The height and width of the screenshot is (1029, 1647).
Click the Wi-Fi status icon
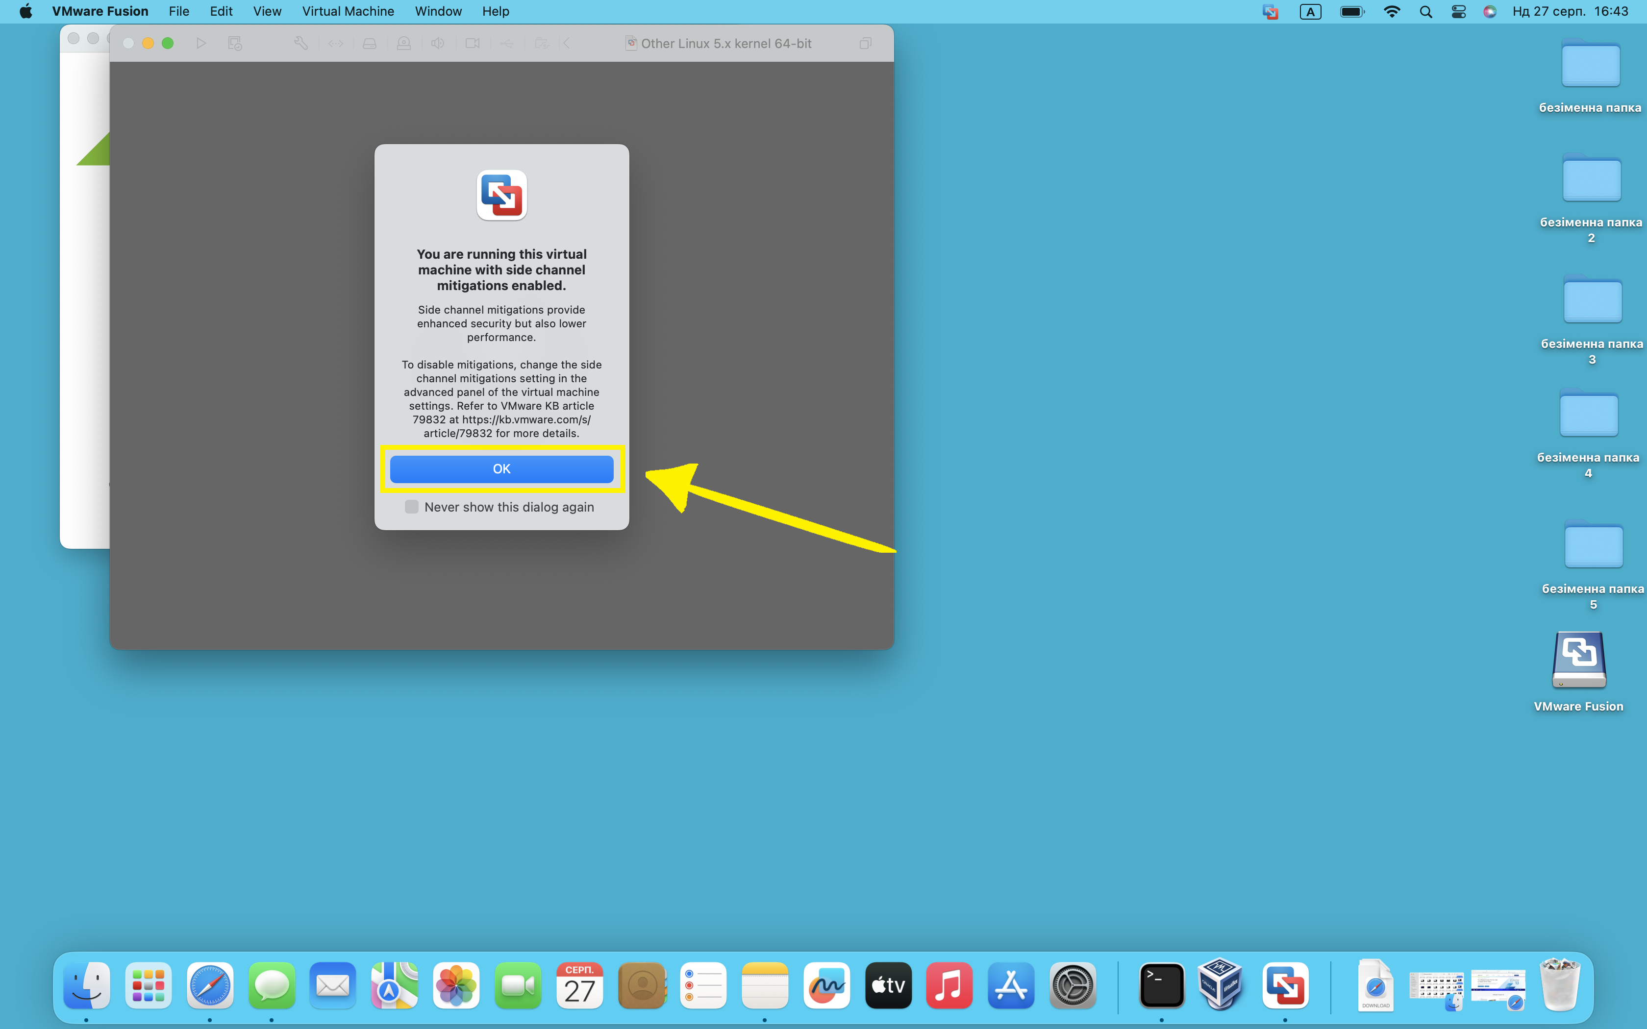[1392, 12]
